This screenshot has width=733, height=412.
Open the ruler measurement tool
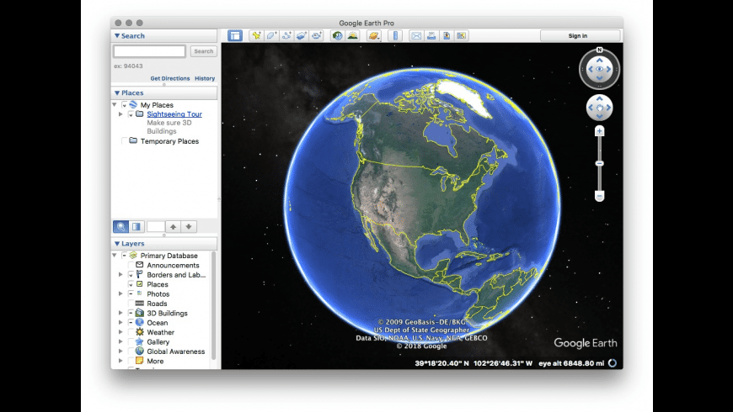pyautogui.click(x=395, y=35)
